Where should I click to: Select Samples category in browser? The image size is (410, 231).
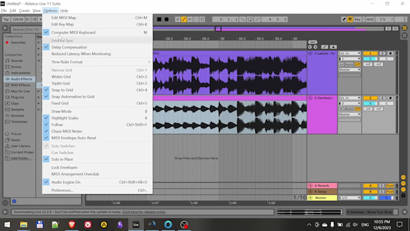(17, 110)
